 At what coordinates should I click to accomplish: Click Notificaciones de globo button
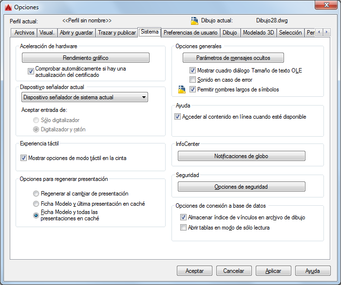(x=242, y=156)
